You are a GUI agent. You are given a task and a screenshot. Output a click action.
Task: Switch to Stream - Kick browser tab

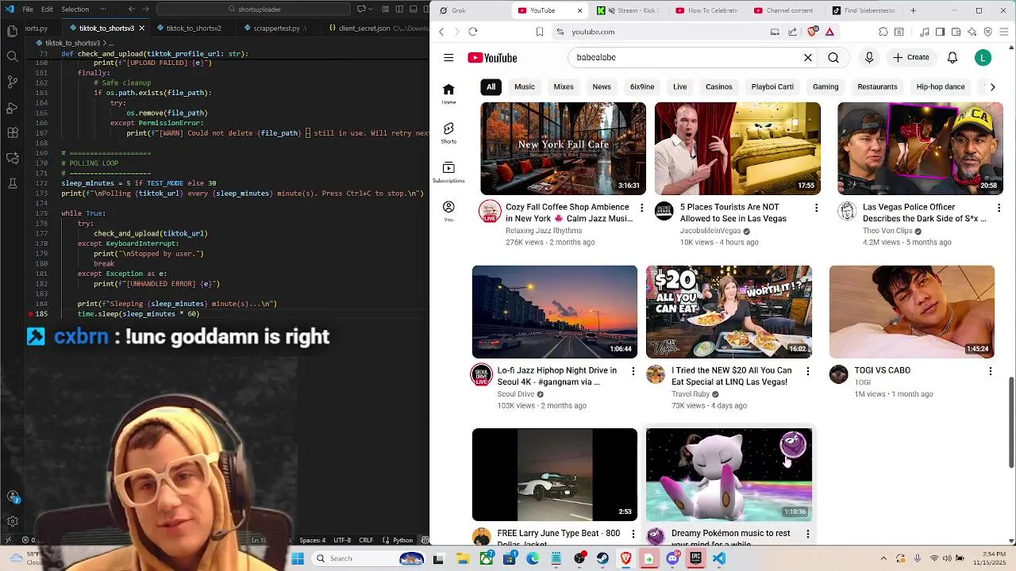(x=629, y=10)
